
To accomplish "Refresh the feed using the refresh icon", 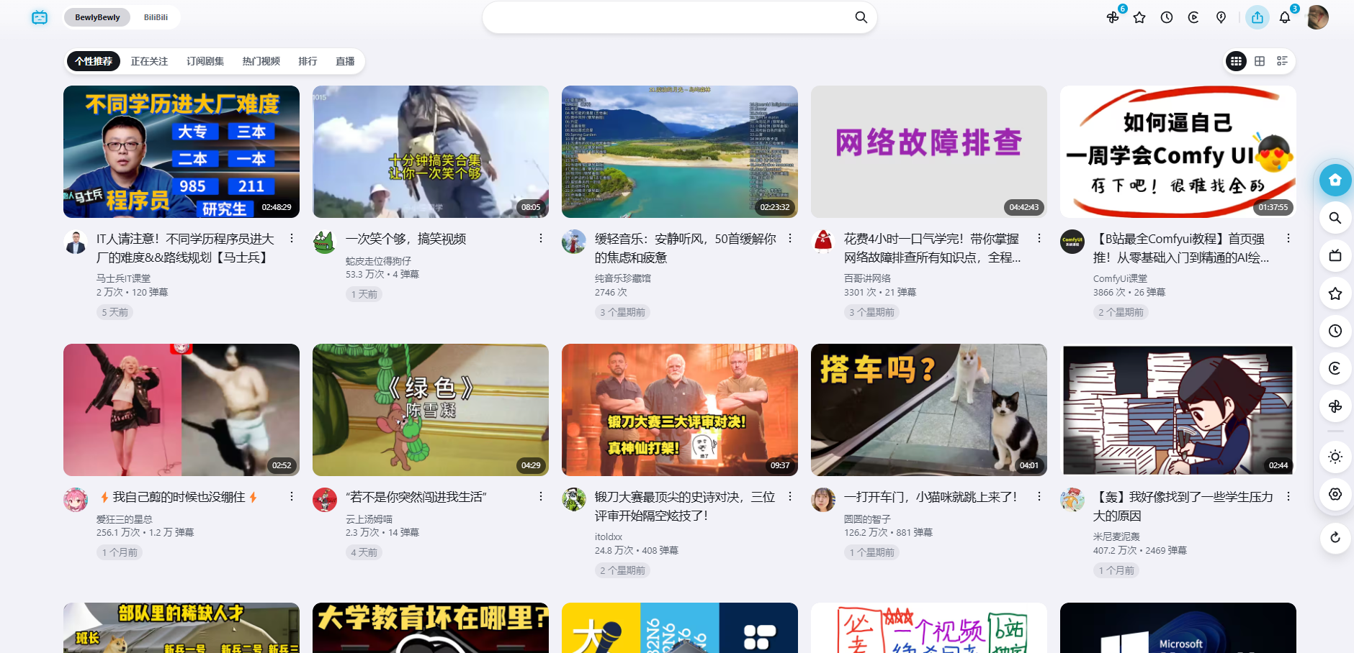I will (x=1335, y=537).
